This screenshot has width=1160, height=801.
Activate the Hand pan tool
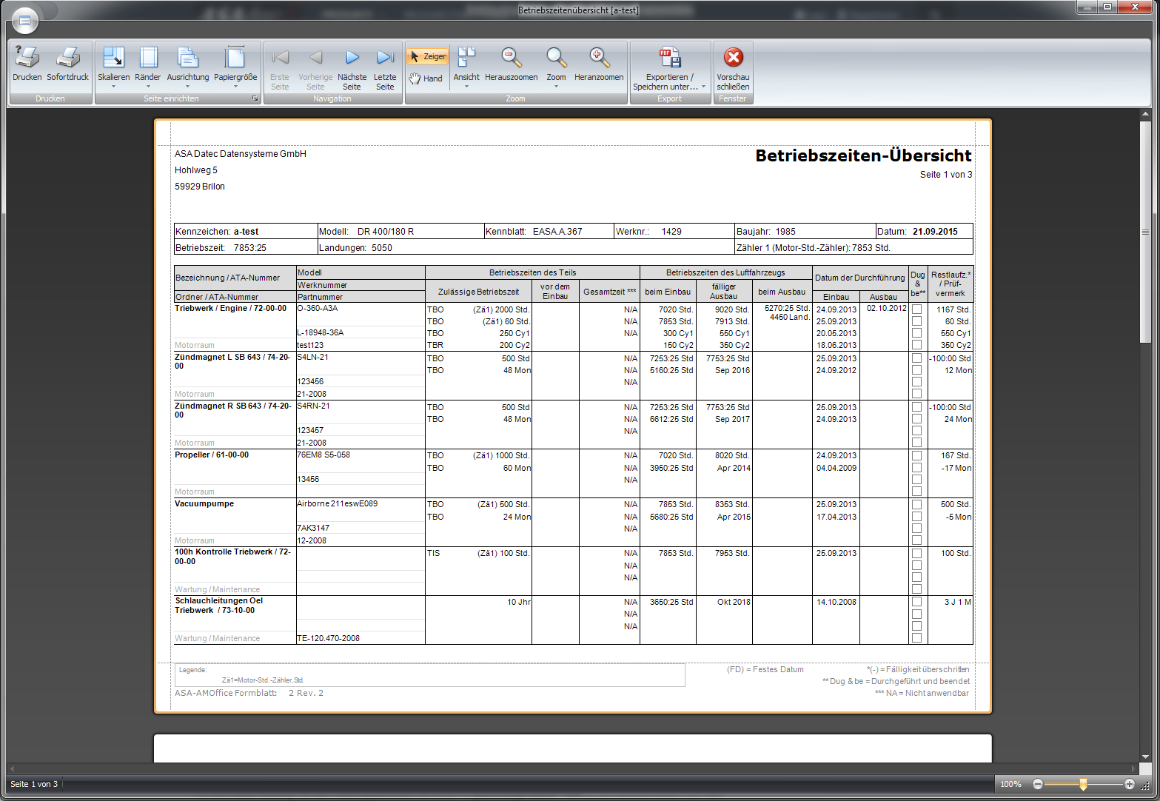426,78
